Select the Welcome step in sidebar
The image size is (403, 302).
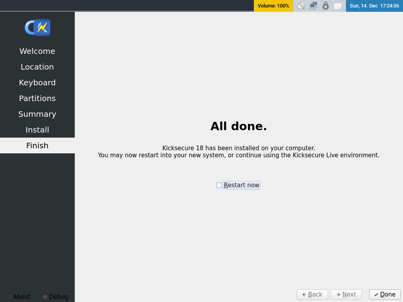[x=37, y=51]
